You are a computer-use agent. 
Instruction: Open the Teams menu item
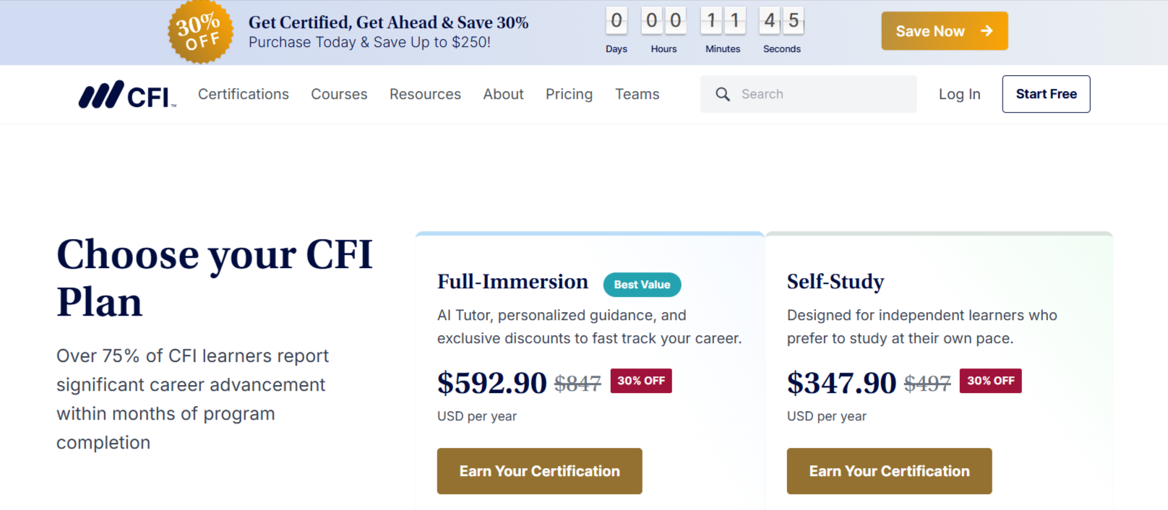(x=637, y=94)
